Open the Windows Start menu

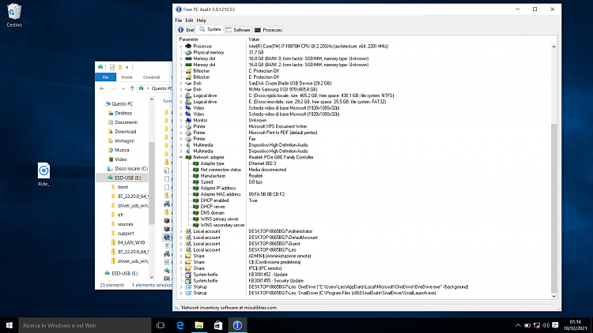(x=9, y=325)
